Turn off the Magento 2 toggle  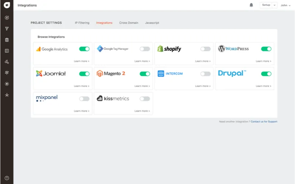click(x=145, y=74)
